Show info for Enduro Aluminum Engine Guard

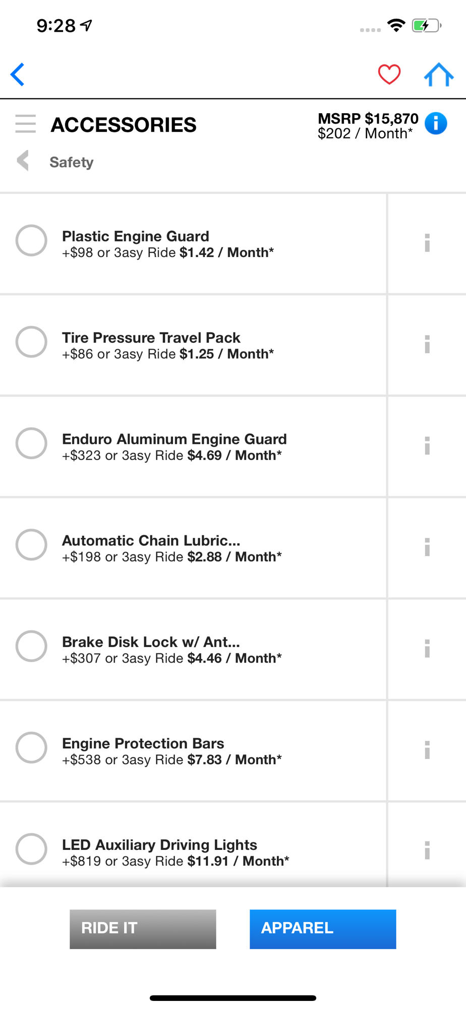pyautogui.click(x=427, y=446)
